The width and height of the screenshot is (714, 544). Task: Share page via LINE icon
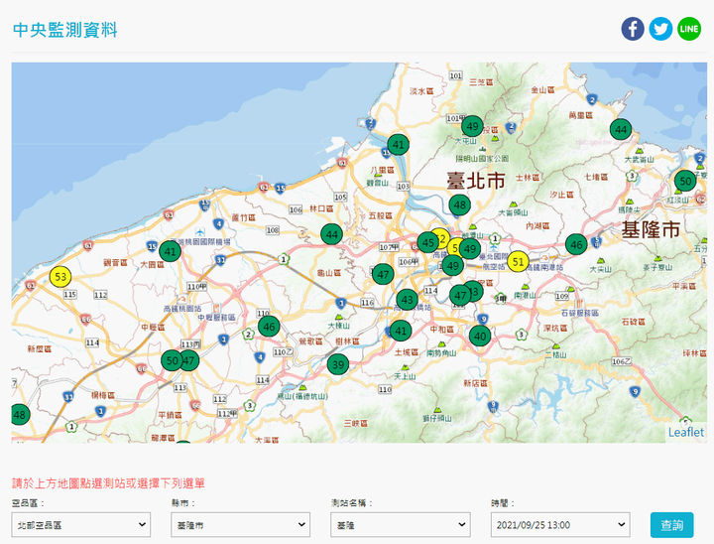(689, 29)
